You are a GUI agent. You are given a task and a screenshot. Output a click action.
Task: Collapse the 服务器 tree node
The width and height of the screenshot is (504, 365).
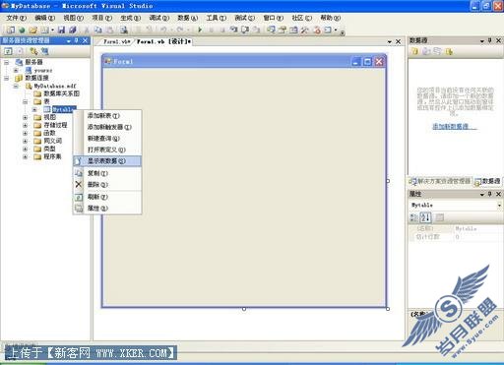[x=7, y=62]
